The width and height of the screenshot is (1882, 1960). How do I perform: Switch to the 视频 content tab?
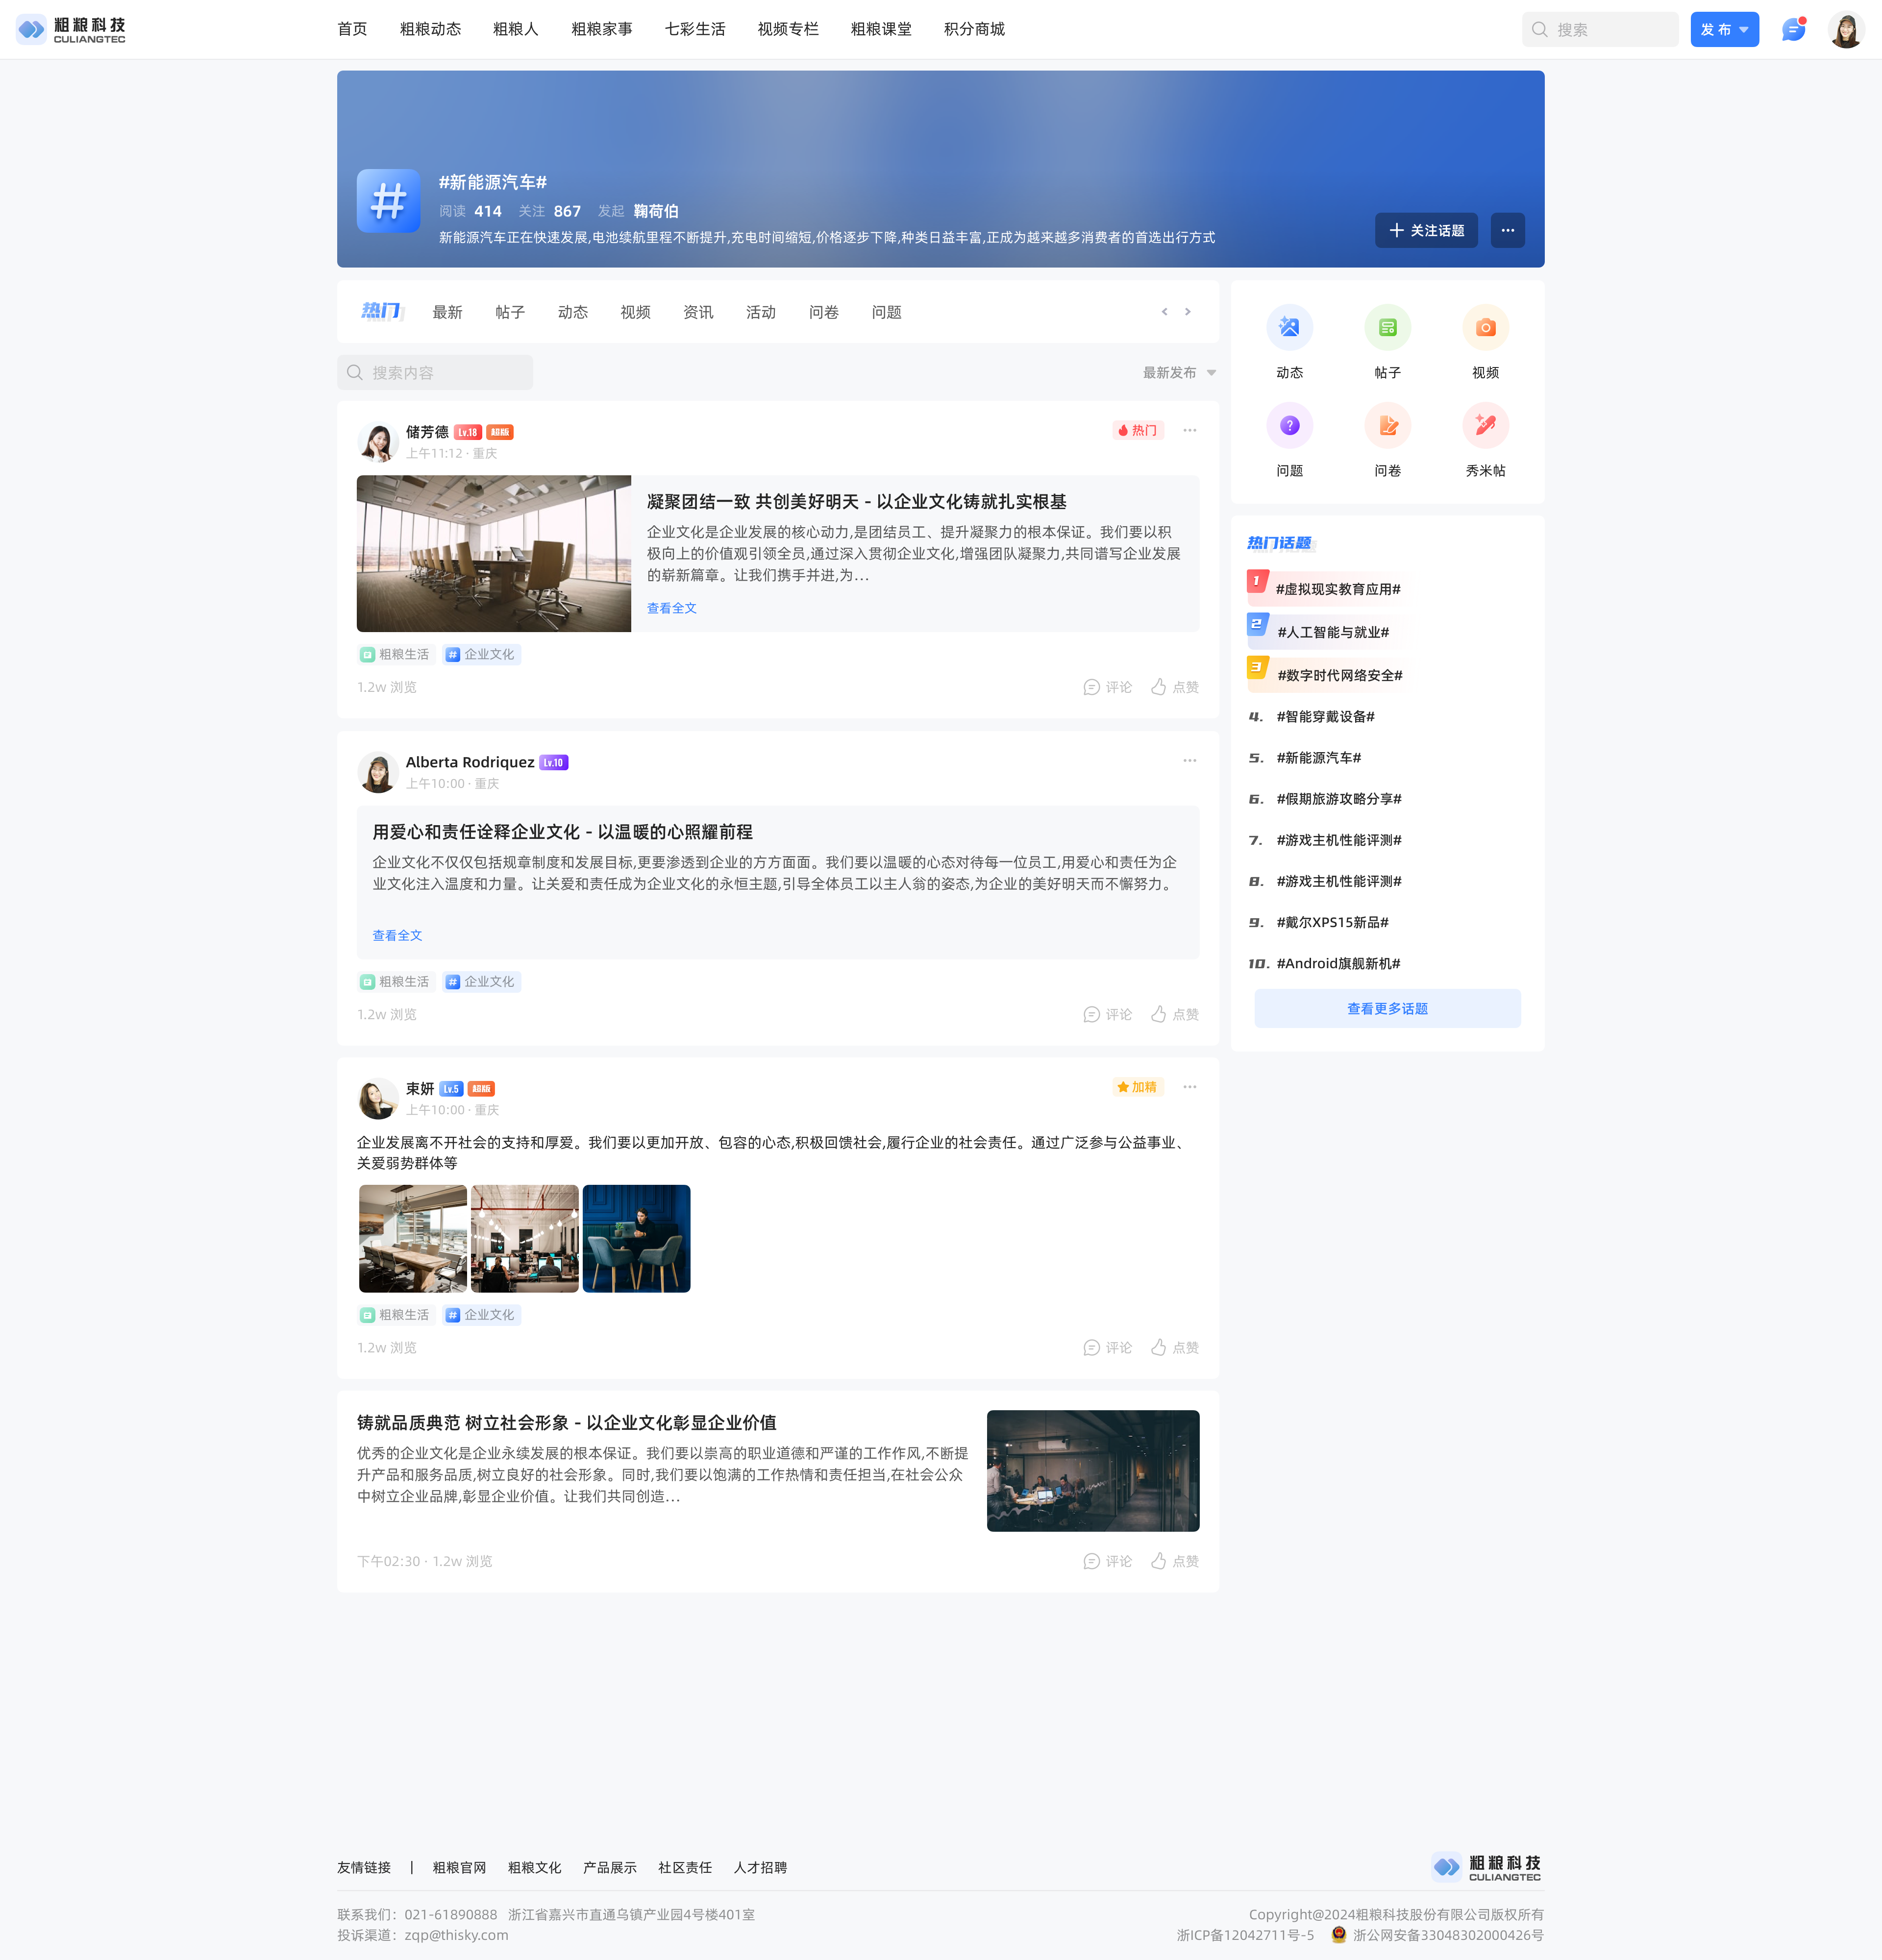point(635,313)
